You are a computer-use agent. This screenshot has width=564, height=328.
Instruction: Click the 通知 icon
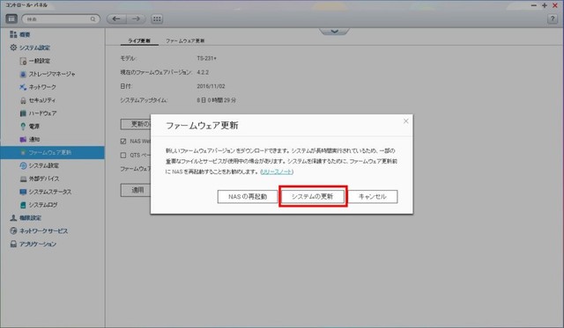[23, 139]
